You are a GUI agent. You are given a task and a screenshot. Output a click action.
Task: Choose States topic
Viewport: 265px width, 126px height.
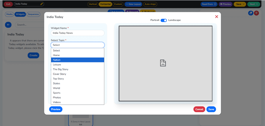[78, 83]
